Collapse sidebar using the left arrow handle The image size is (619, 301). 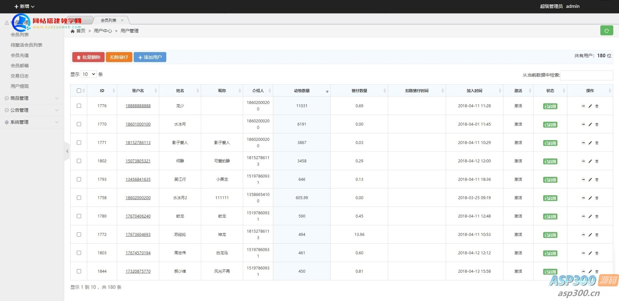point(67,151)
